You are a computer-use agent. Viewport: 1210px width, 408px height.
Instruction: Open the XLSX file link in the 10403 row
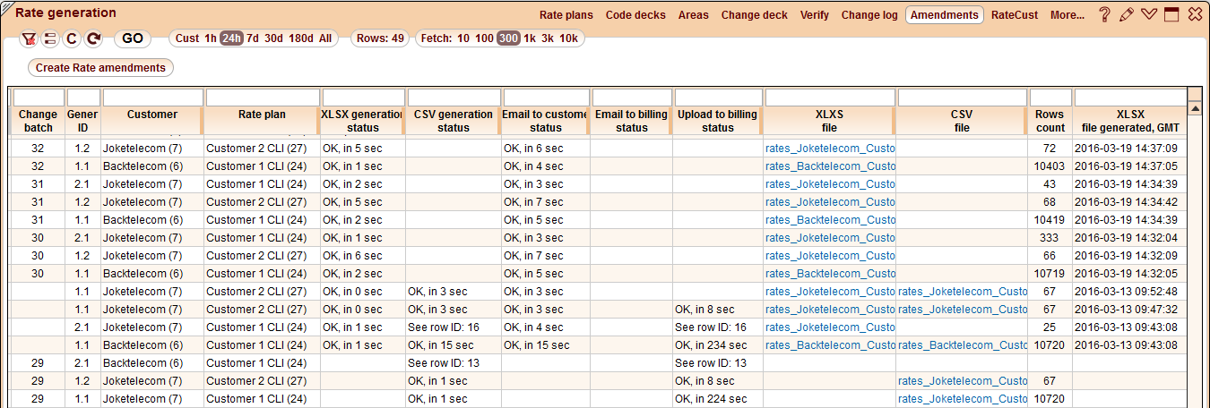pos(830,166)
